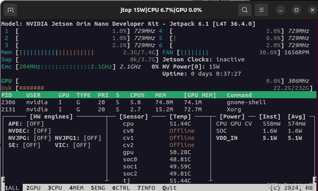Image resolution: width=318 pixels, height=191 pixels.
Task: Close the jtop terminal window
Action: click(312, 10)
